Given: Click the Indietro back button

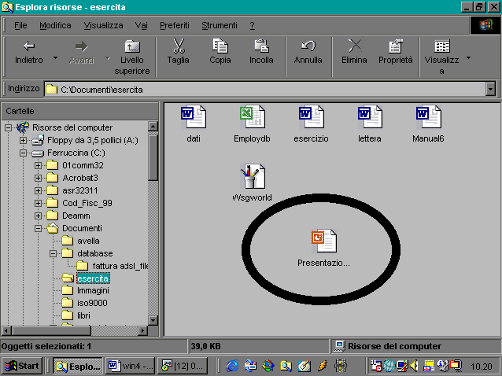Looking at the screenshot, I should tap(29, 53).
